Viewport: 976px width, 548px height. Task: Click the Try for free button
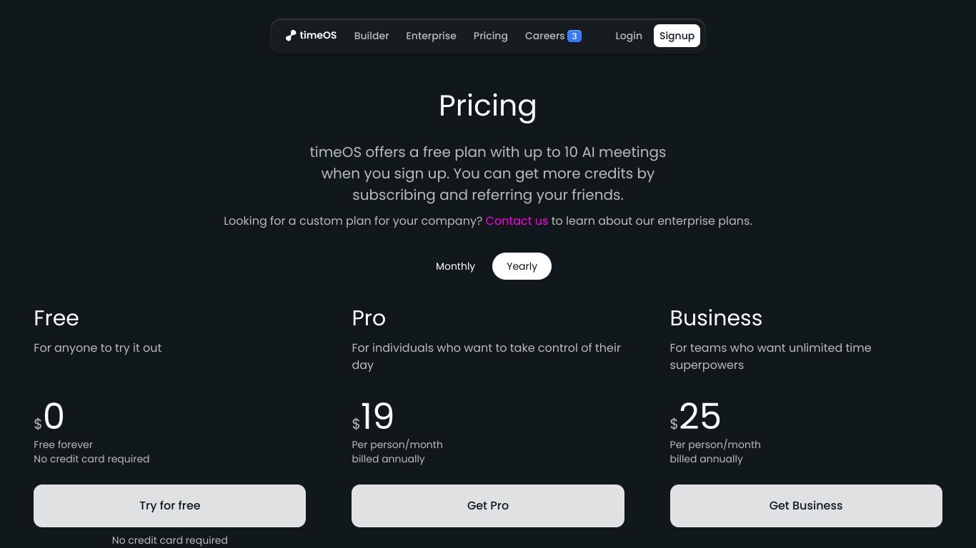169,506
